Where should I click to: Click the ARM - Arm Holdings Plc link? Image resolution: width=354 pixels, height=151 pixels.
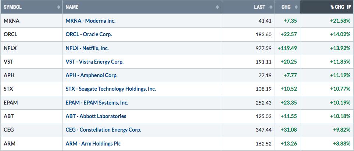(x=93, y=143)
